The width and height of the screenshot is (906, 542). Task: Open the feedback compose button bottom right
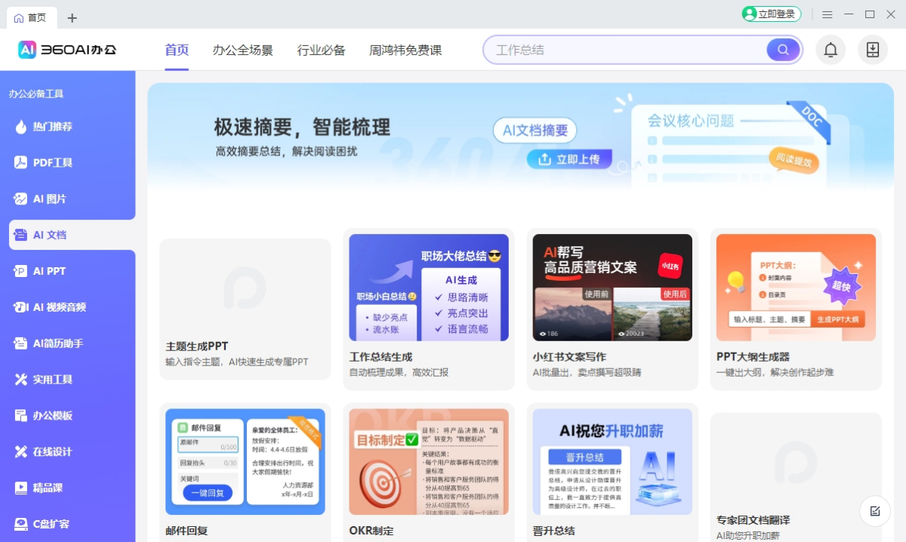[874, 511]
